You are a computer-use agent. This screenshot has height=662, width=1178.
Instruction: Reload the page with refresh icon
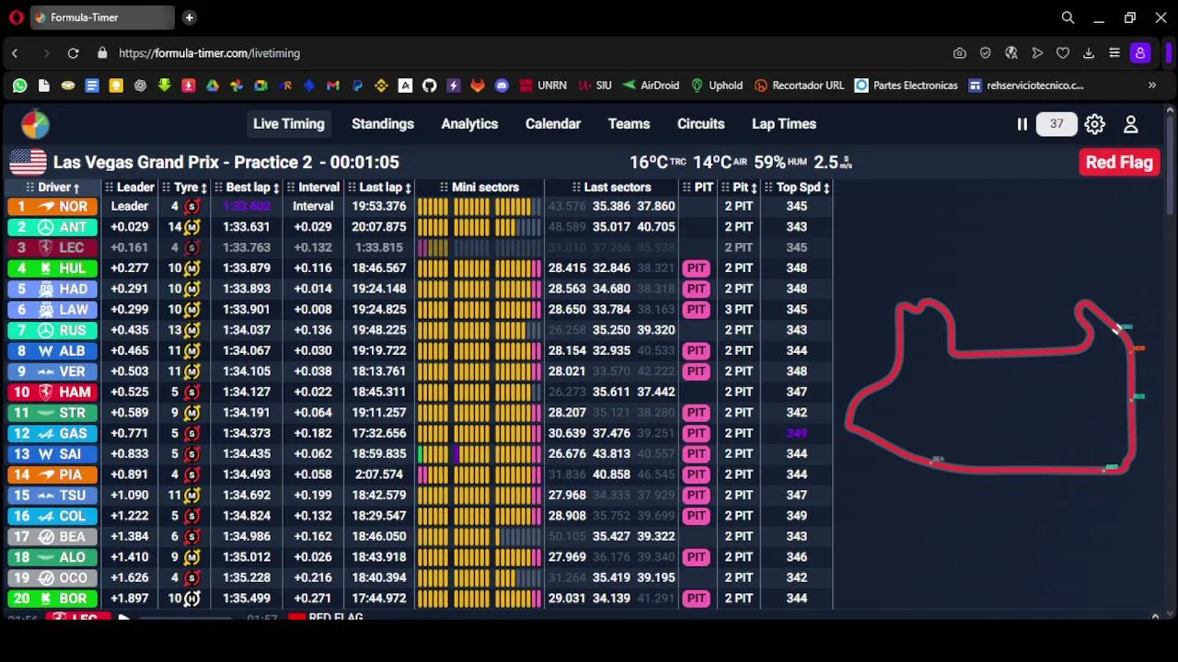coord(73,53)
